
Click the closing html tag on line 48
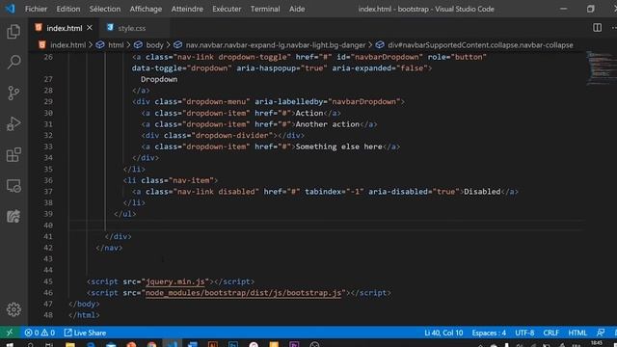tap(84, 315)
